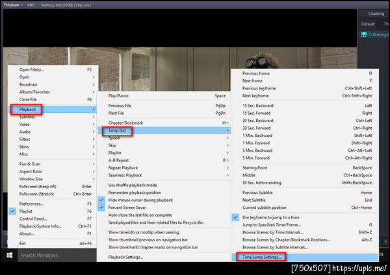Jump 30 Sec. Forward

pos(305,128)
